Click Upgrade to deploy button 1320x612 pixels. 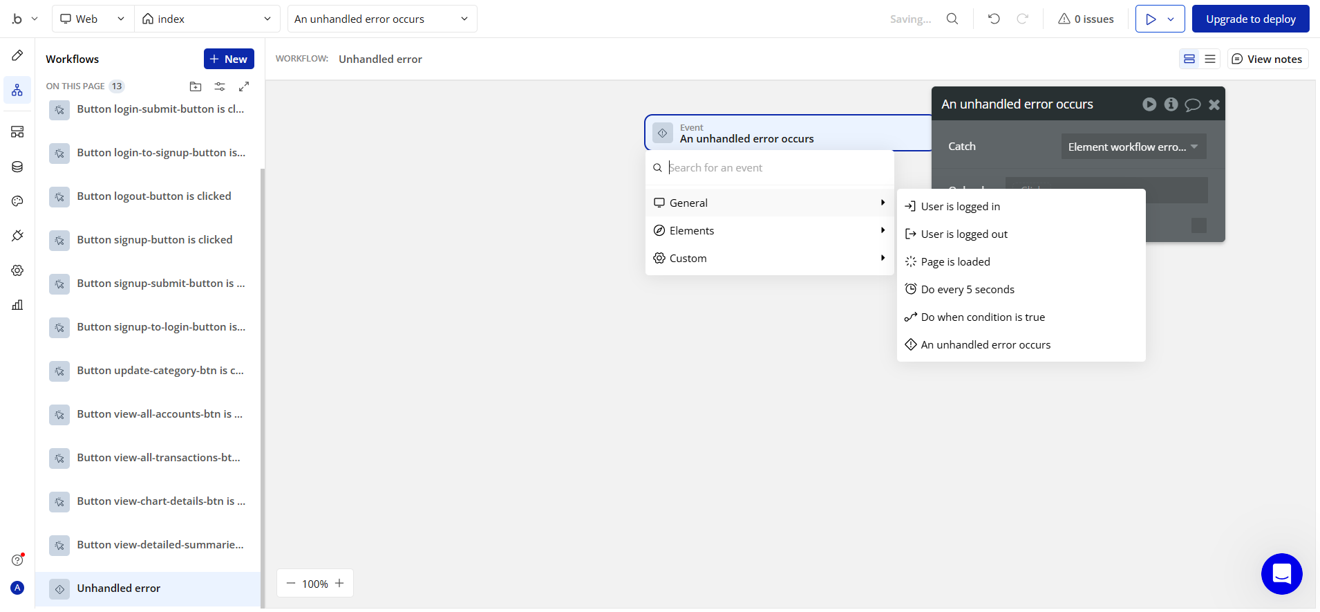click(1250, 19)
